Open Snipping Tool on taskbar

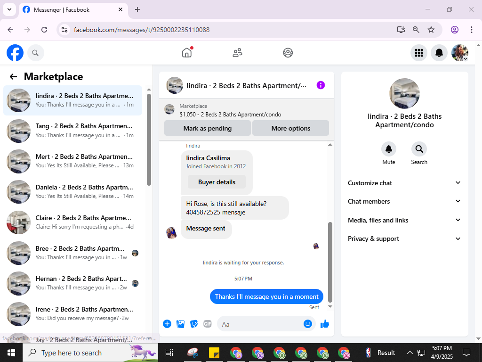[193, 353]
